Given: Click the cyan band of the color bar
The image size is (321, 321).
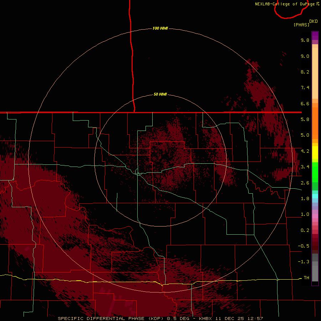Looking at the screenshot, I should (315, 196).
